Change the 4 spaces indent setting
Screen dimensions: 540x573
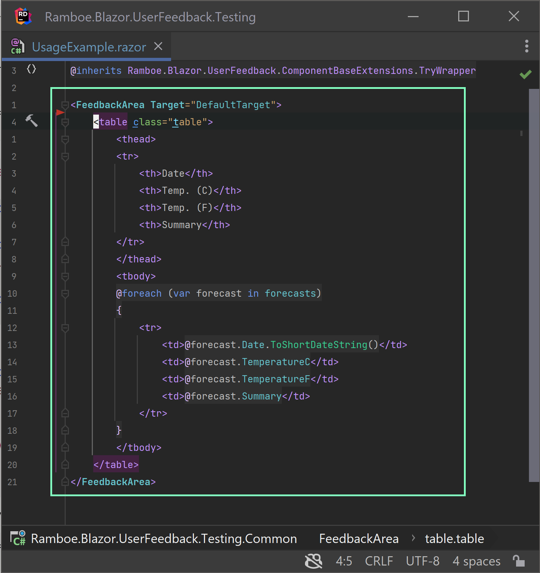pos(476,561)
